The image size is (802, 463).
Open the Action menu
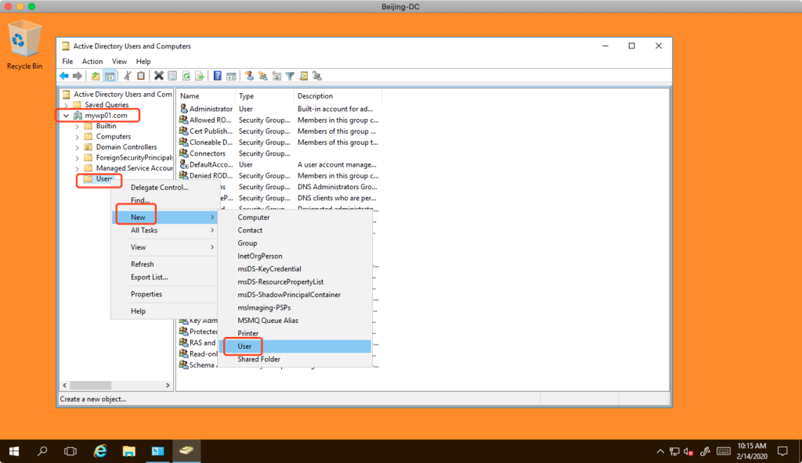[92, 61]
